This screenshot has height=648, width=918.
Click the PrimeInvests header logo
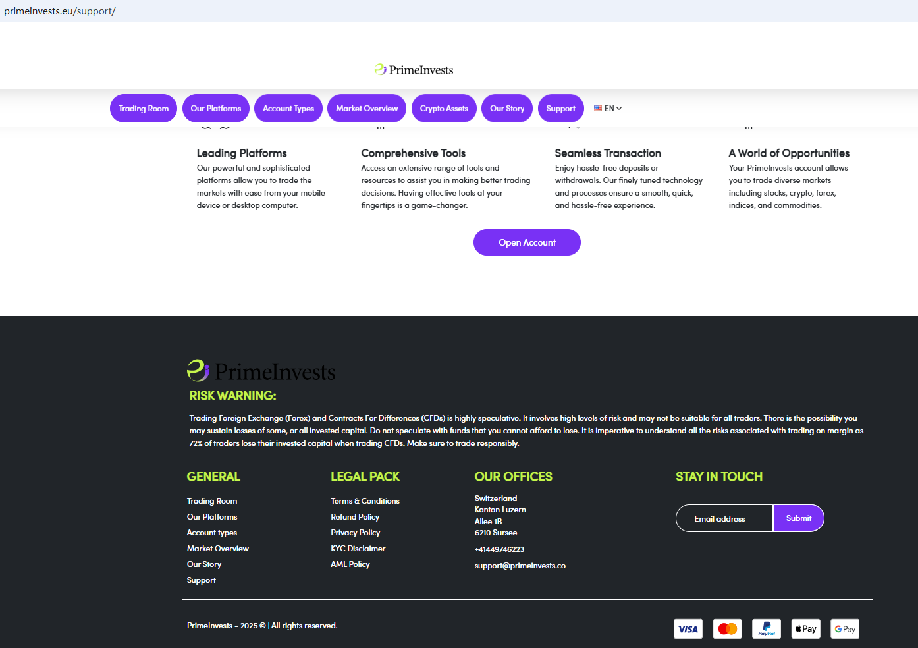pos(414,70)
